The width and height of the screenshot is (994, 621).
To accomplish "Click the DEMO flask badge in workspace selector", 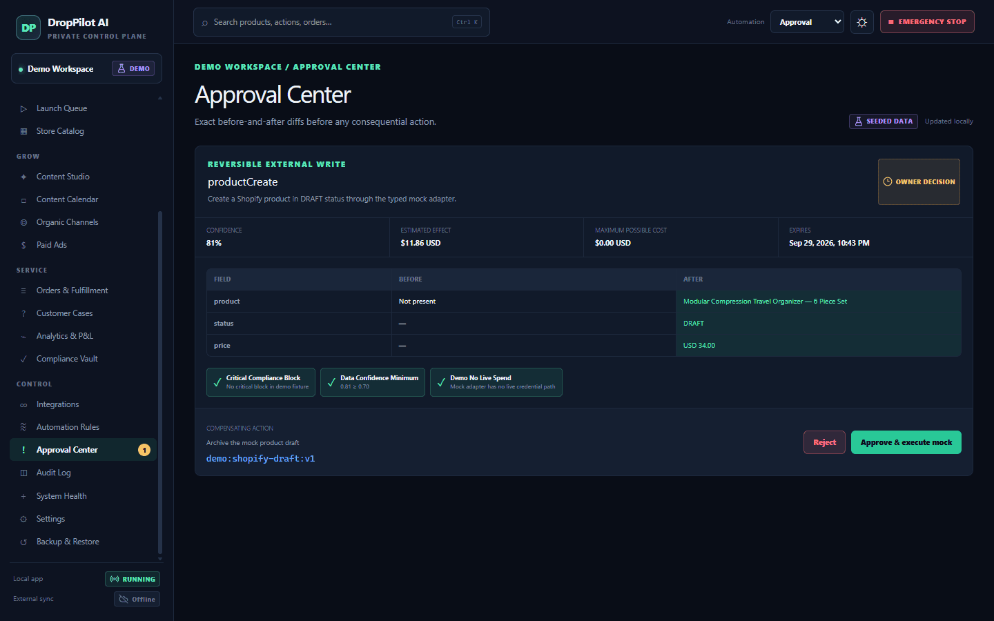I will coord(133,68).
